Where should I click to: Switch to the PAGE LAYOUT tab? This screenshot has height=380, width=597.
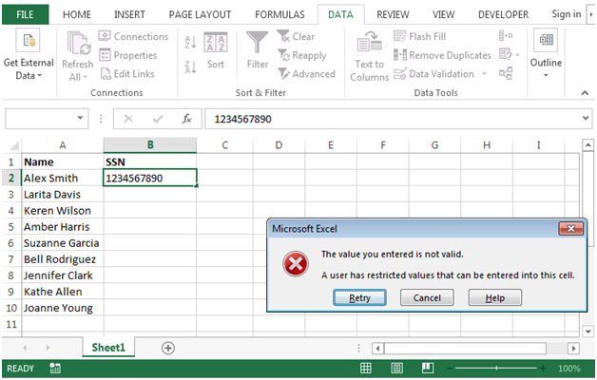pos(200,14)
